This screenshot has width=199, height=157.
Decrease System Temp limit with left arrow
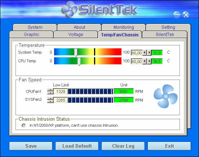(145, 53)
